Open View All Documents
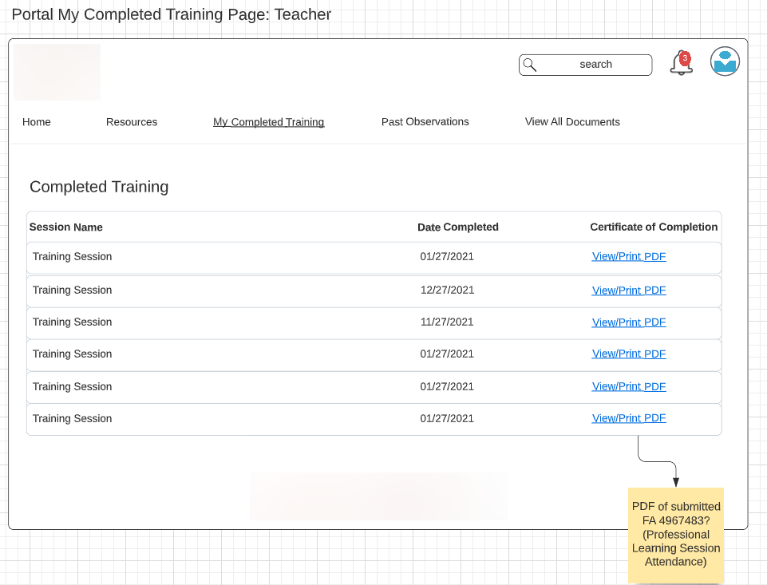The image size is (767, 585). pos(572,122)
